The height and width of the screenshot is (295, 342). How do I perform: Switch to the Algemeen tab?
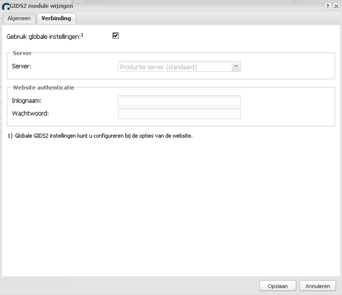point(19,18)
